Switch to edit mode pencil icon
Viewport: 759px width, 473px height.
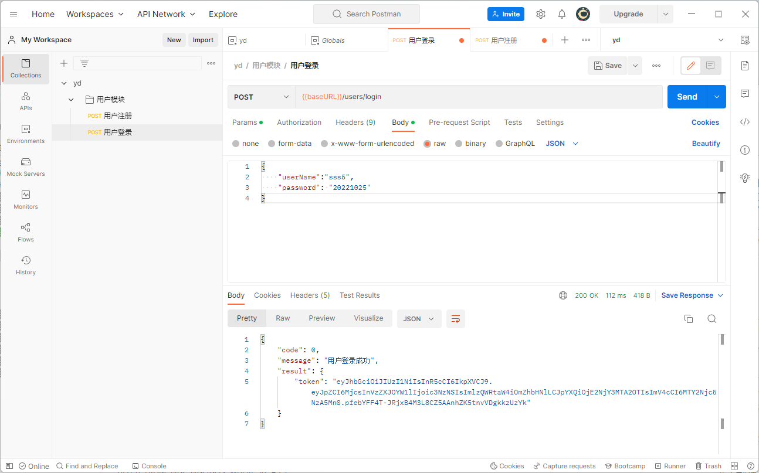[x=691, y=66]
